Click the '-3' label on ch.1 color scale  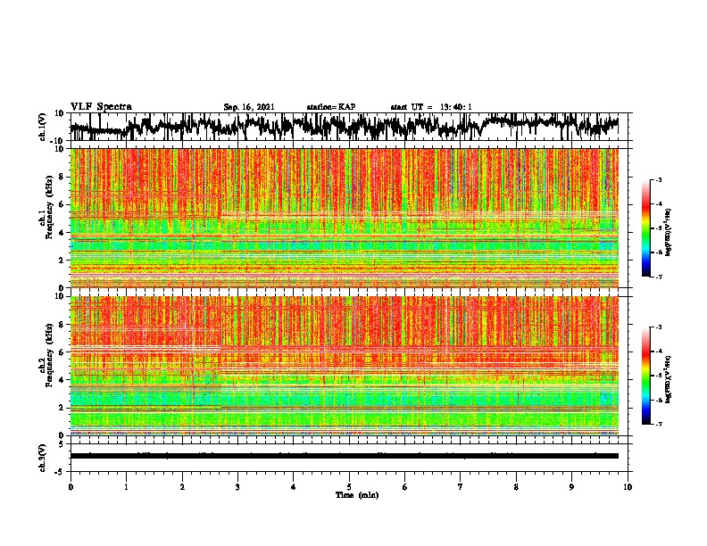659,179
